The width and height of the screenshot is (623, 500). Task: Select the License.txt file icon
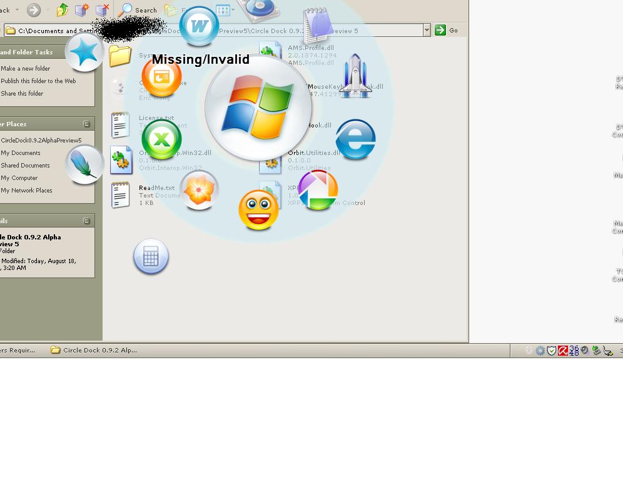coord(120,125)
